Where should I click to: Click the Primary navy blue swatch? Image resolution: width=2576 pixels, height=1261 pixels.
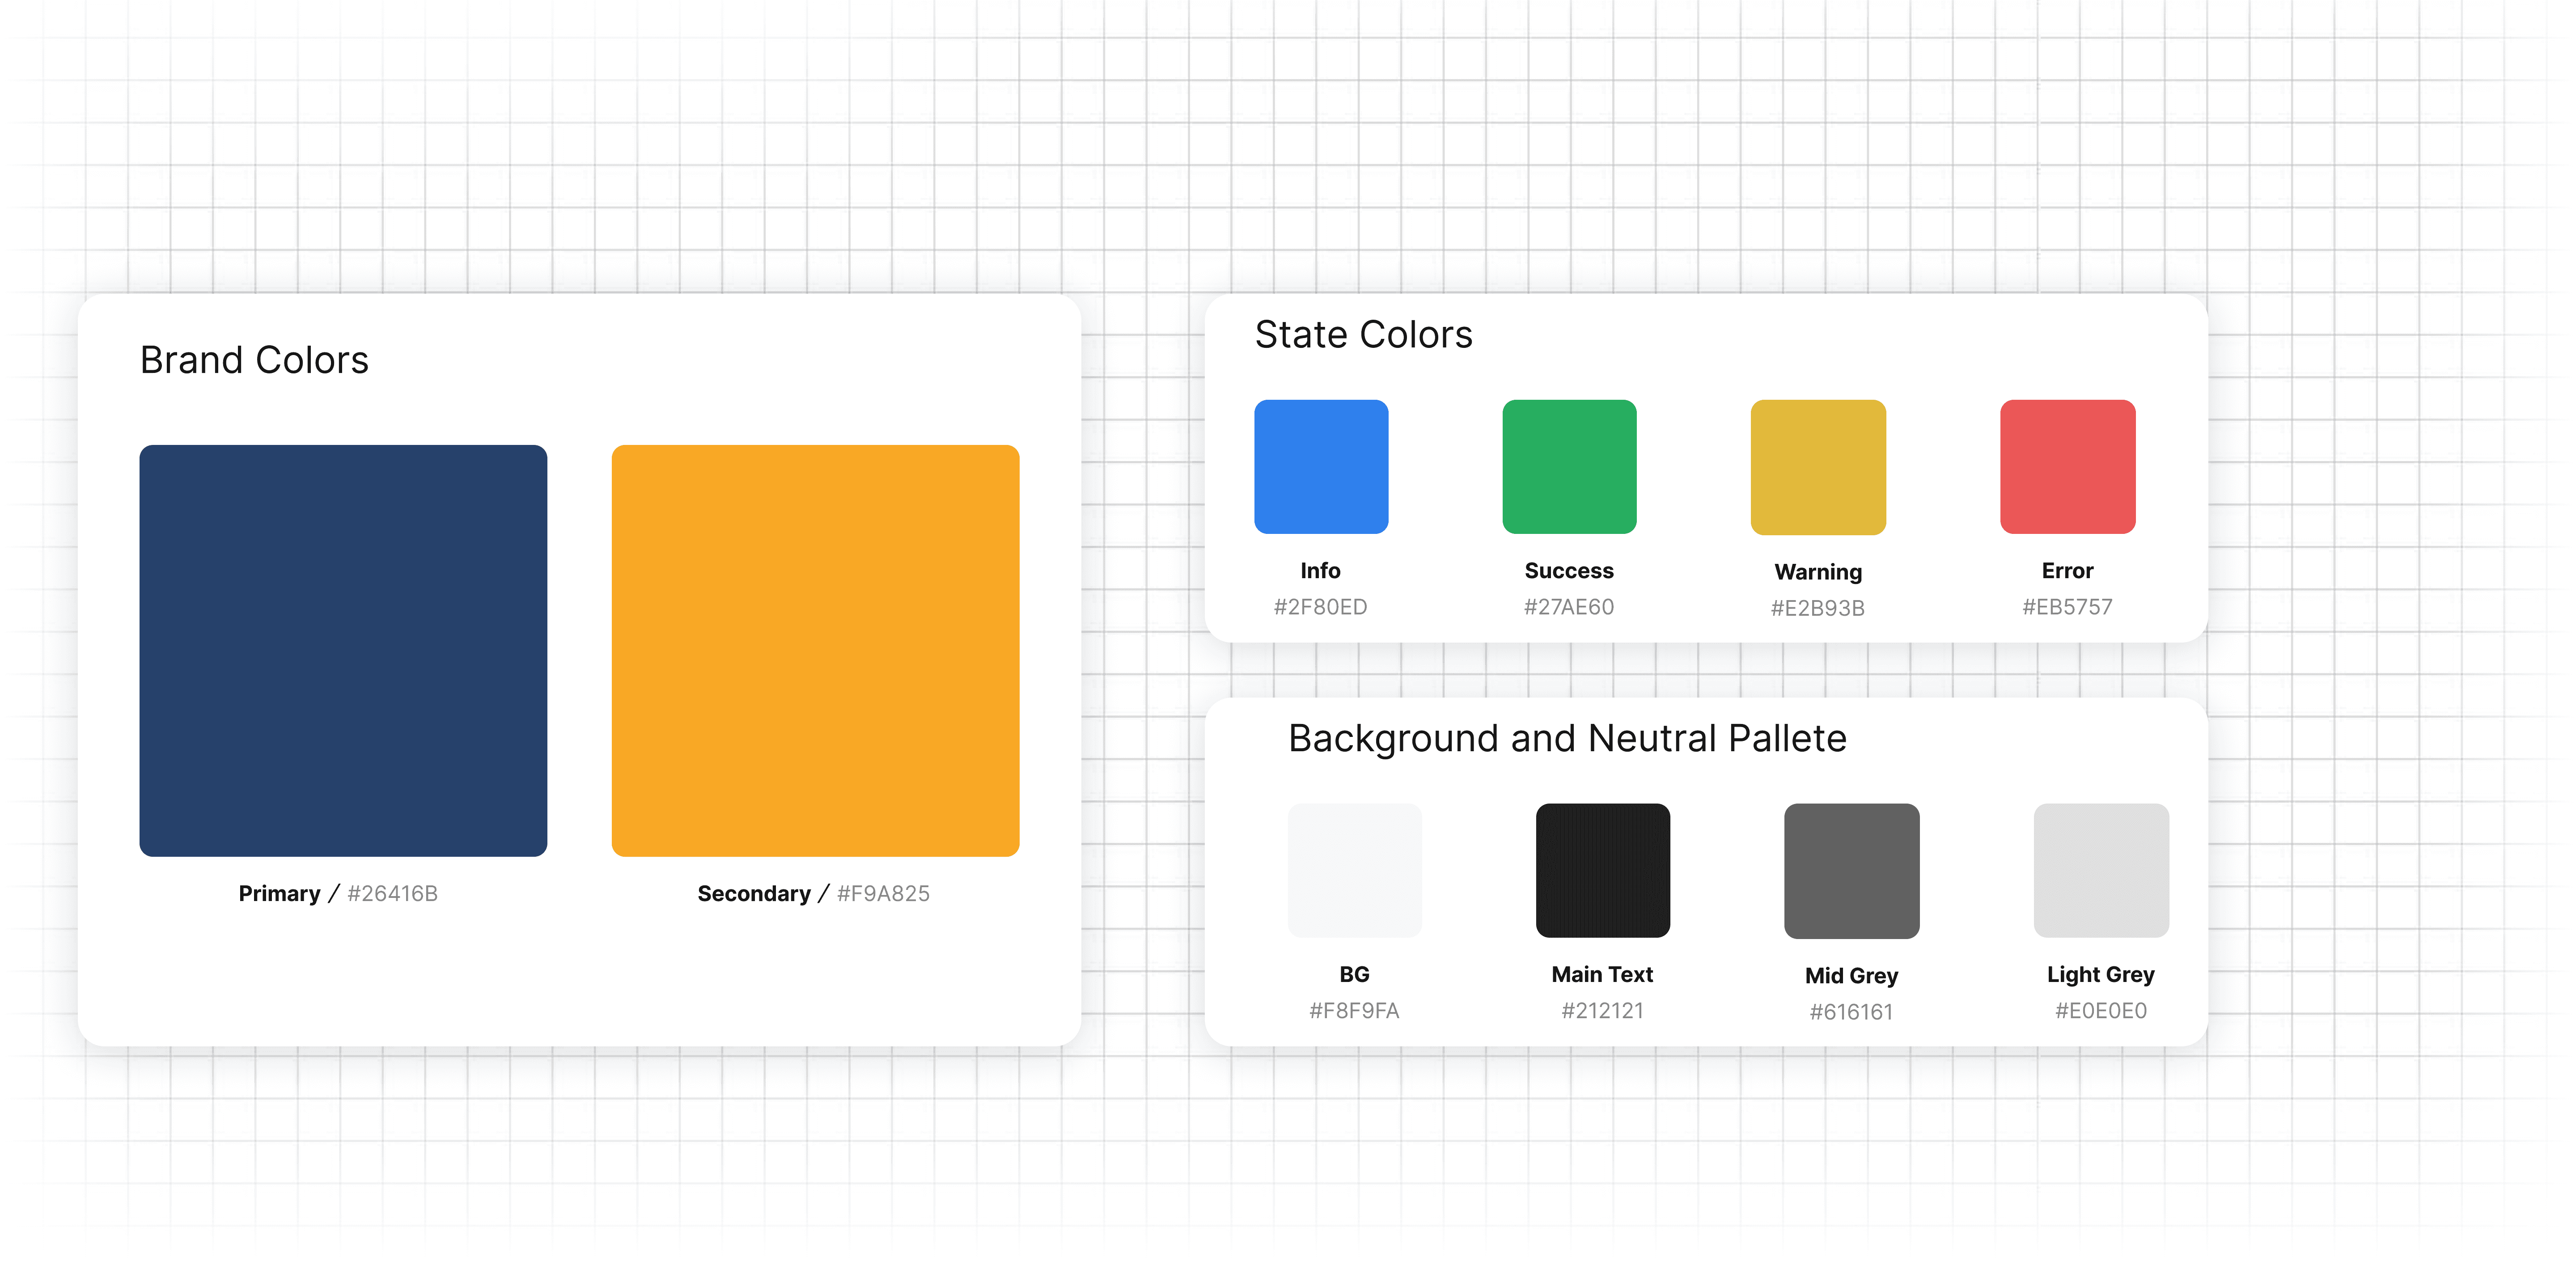[x=343, y=650]
